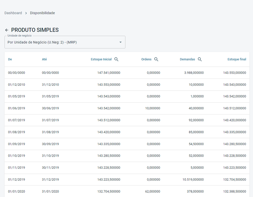Open search icon next to Estoque Inicial
This screenshot has width=253, height=197.
[x=116, y=59]
